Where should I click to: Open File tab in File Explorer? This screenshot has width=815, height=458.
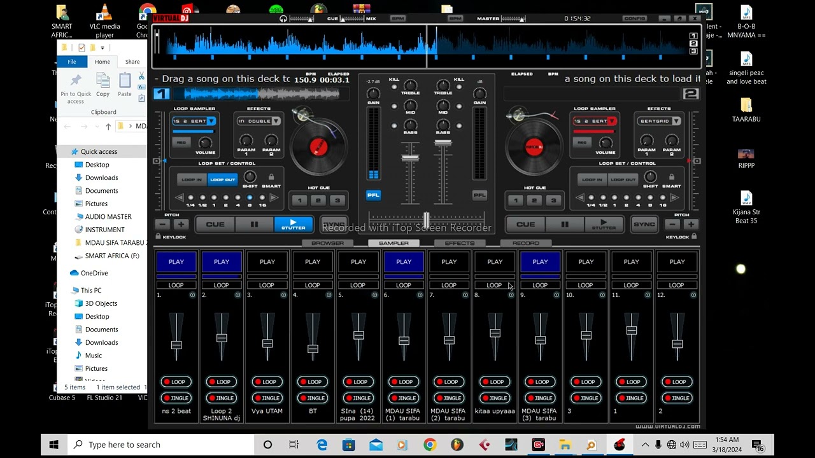coord(72,62)
